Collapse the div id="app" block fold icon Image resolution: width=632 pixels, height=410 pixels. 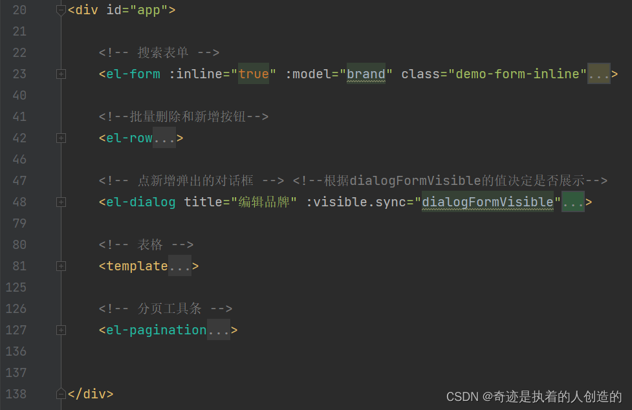coord(61,10)
